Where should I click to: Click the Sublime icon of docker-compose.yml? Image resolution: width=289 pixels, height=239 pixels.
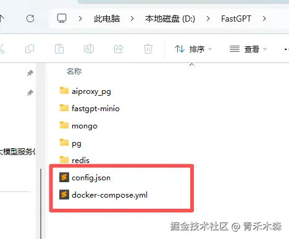click(64, 195)
